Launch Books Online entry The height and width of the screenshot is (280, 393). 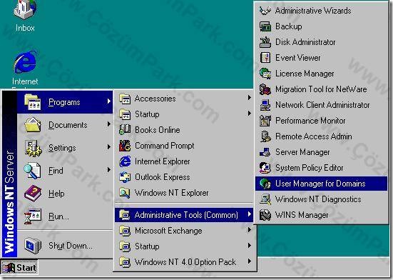point(184,130)
